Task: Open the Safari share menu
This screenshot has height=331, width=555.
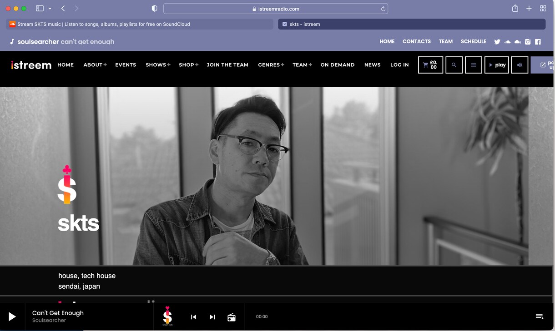Action: click(x=515, y=9)
